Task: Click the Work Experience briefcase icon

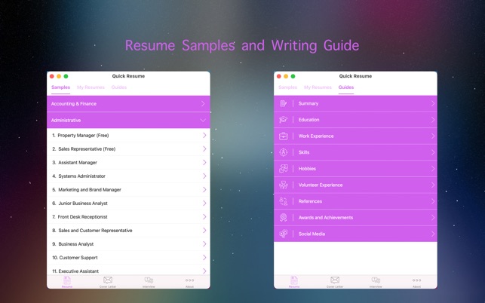Action: coord(284,136)
